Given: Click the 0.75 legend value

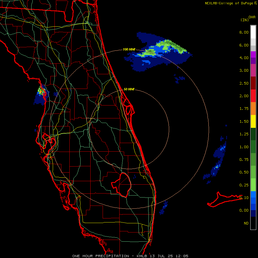Looking at the screenshot, I should (x=244, y=160).
